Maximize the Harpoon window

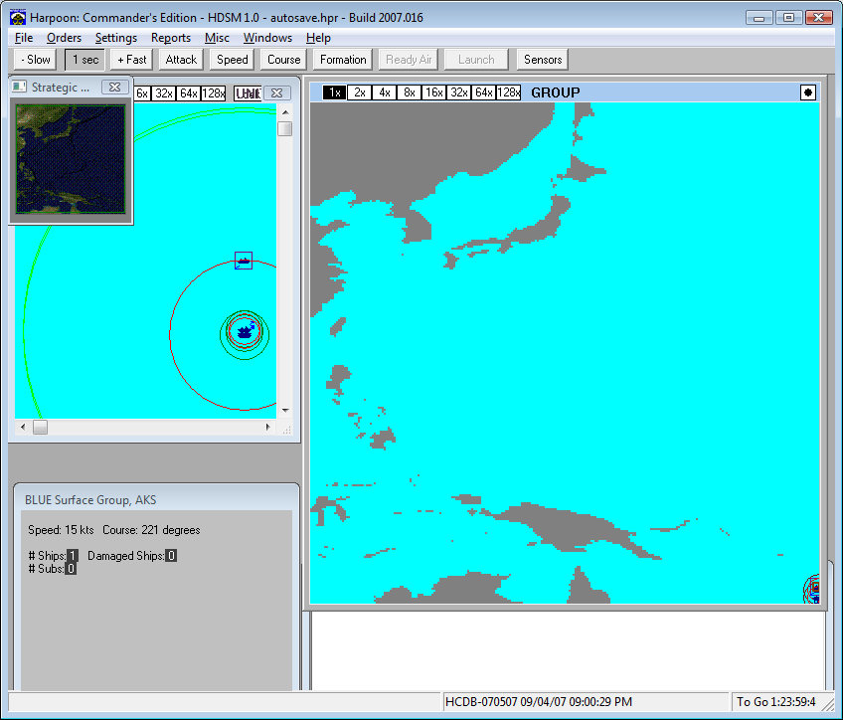click(788, 18)
